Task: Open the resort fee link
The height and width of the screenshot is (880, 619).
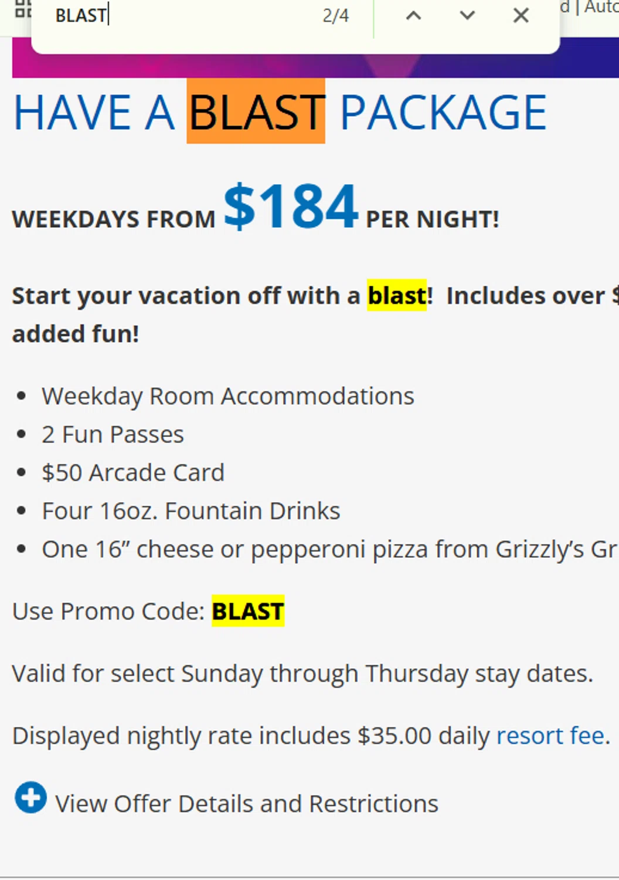Action: 550,736
